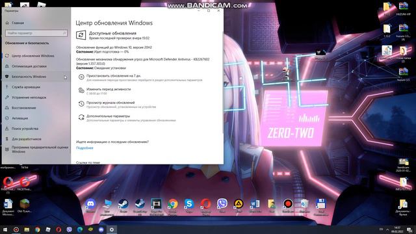
Task: Open Skype desktop shortcut
Action: click(x=189, y=205)
